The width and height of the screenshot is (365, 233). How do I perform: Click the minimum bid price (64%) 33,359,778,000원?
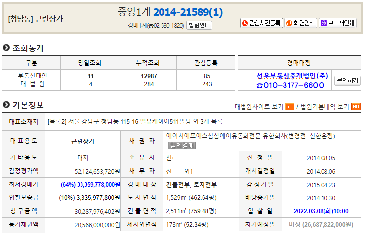pos(90,185)
